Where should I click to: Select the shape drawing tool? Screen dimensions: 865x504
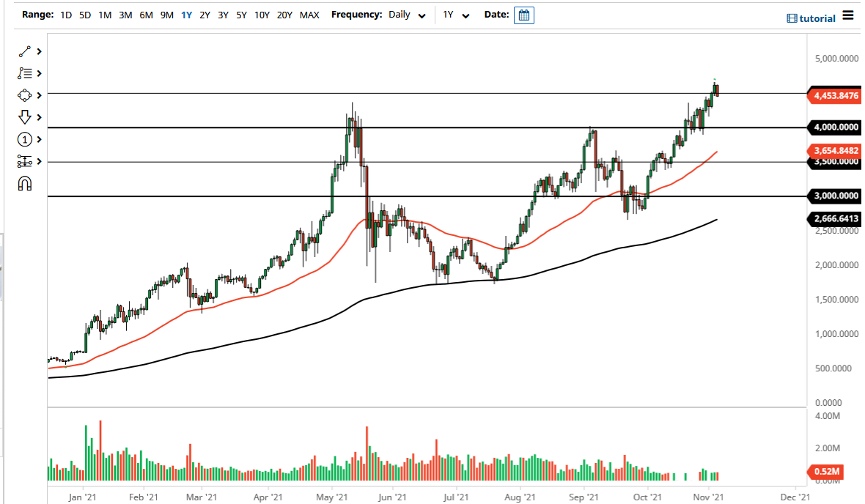pyautogui.click(x=24, y=95)
